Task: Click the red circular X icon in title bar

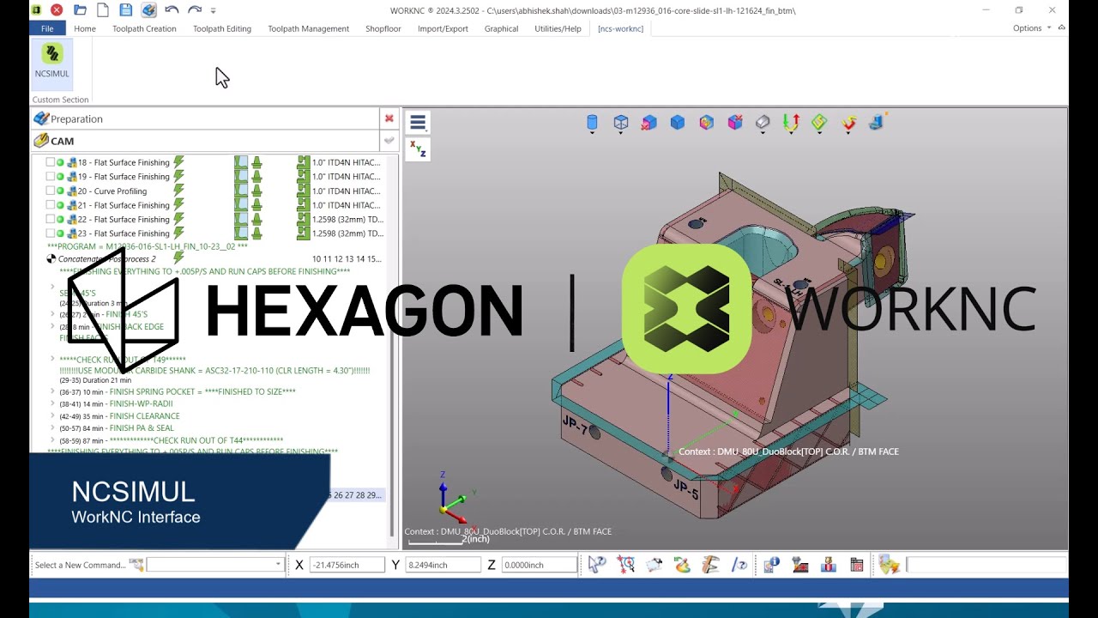Action: click(x=57, y=10)
